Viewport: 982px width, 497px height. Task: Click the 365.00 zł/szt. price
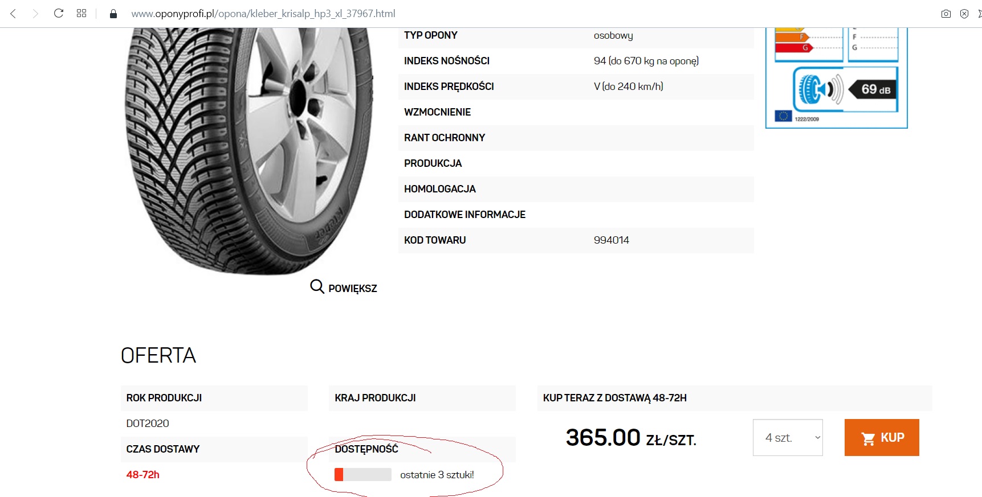tap(631, 438)
